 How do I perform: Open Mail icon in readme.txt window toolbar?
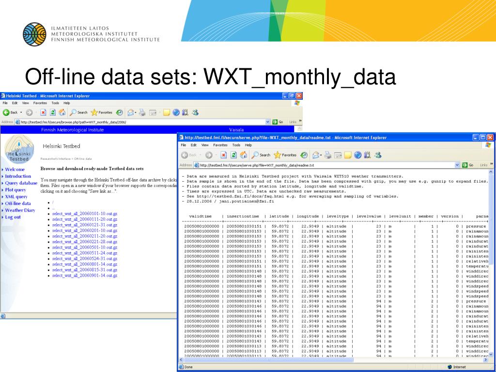tap(315, 155)
